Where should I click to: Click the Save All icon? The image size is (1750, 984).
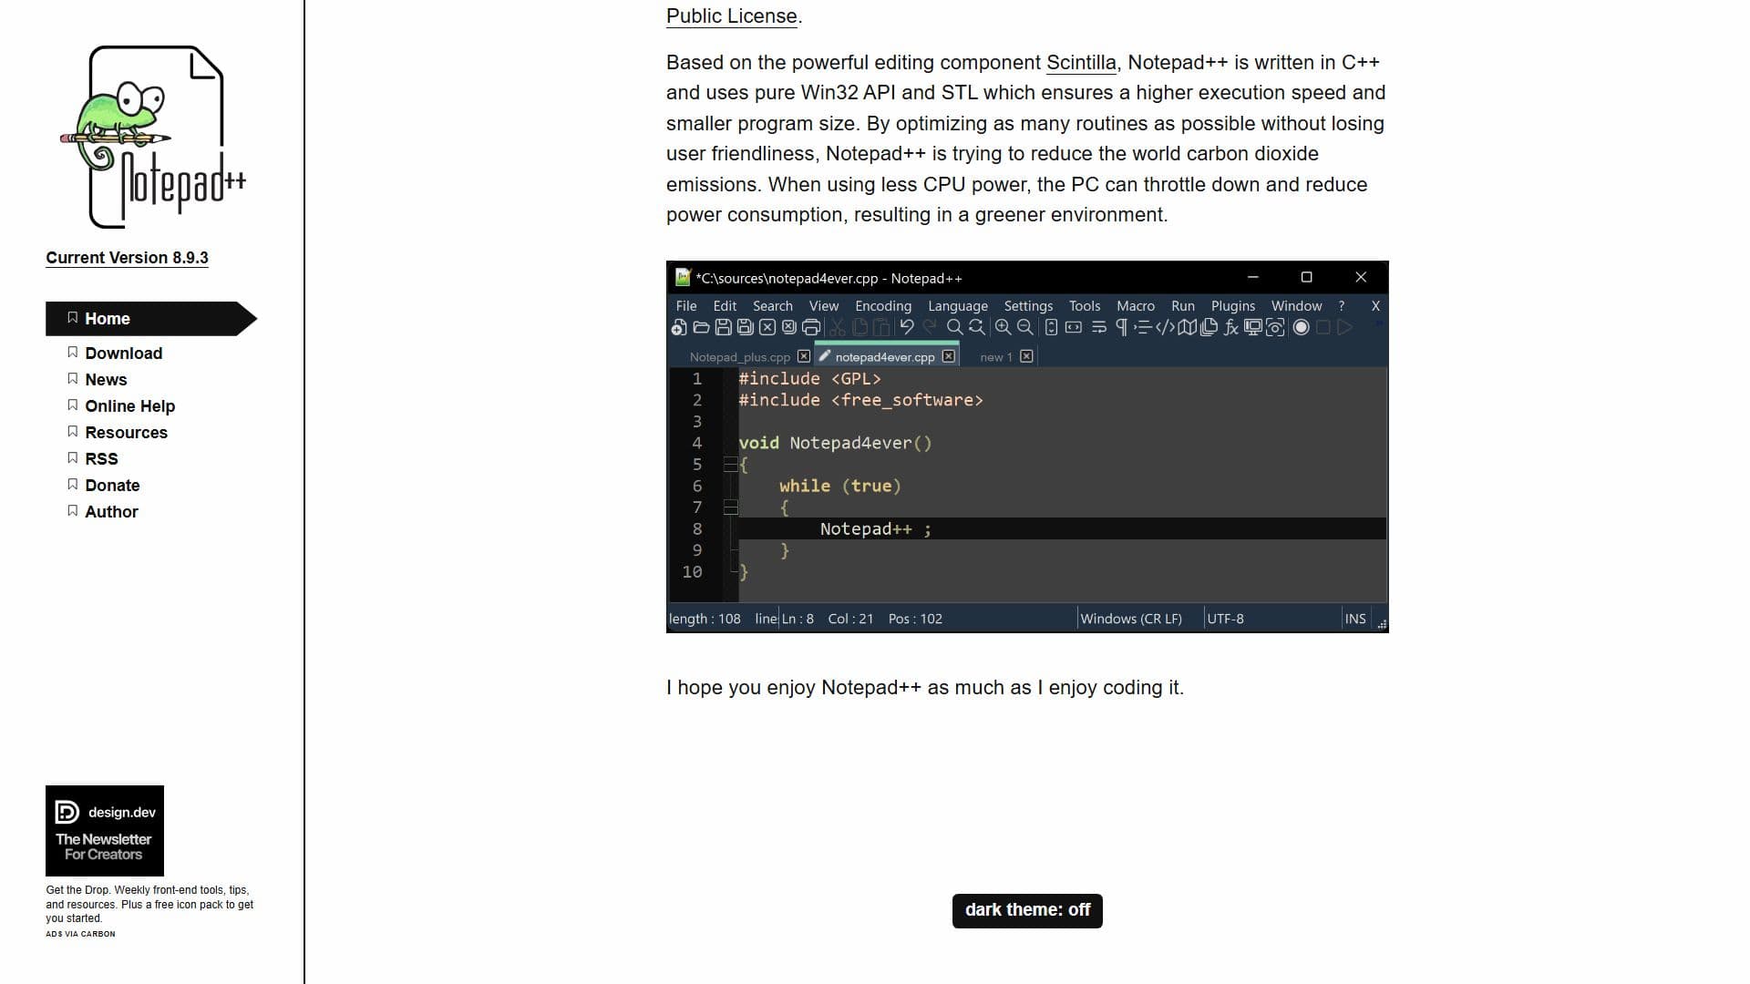746,327
